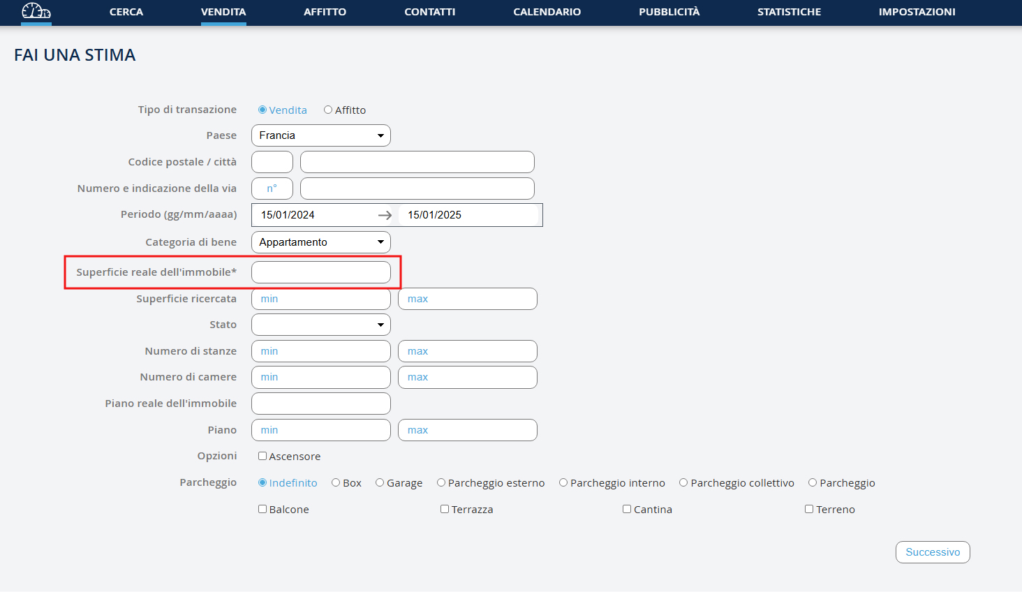
Task: Click the period start date 15/01/2024
Action: 314,215
